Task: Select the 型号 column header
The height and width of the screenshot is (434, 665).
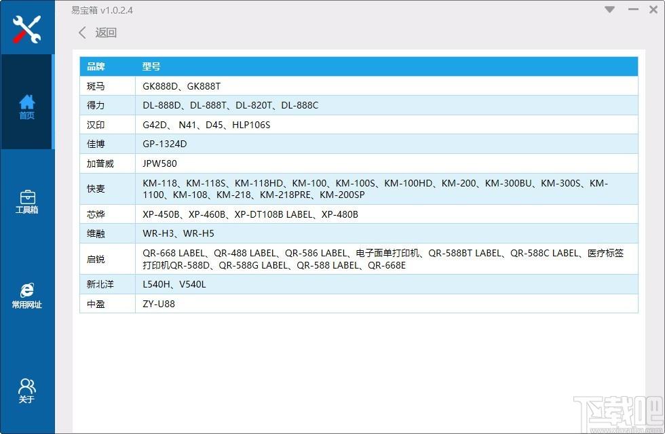Action: point(386,66)
